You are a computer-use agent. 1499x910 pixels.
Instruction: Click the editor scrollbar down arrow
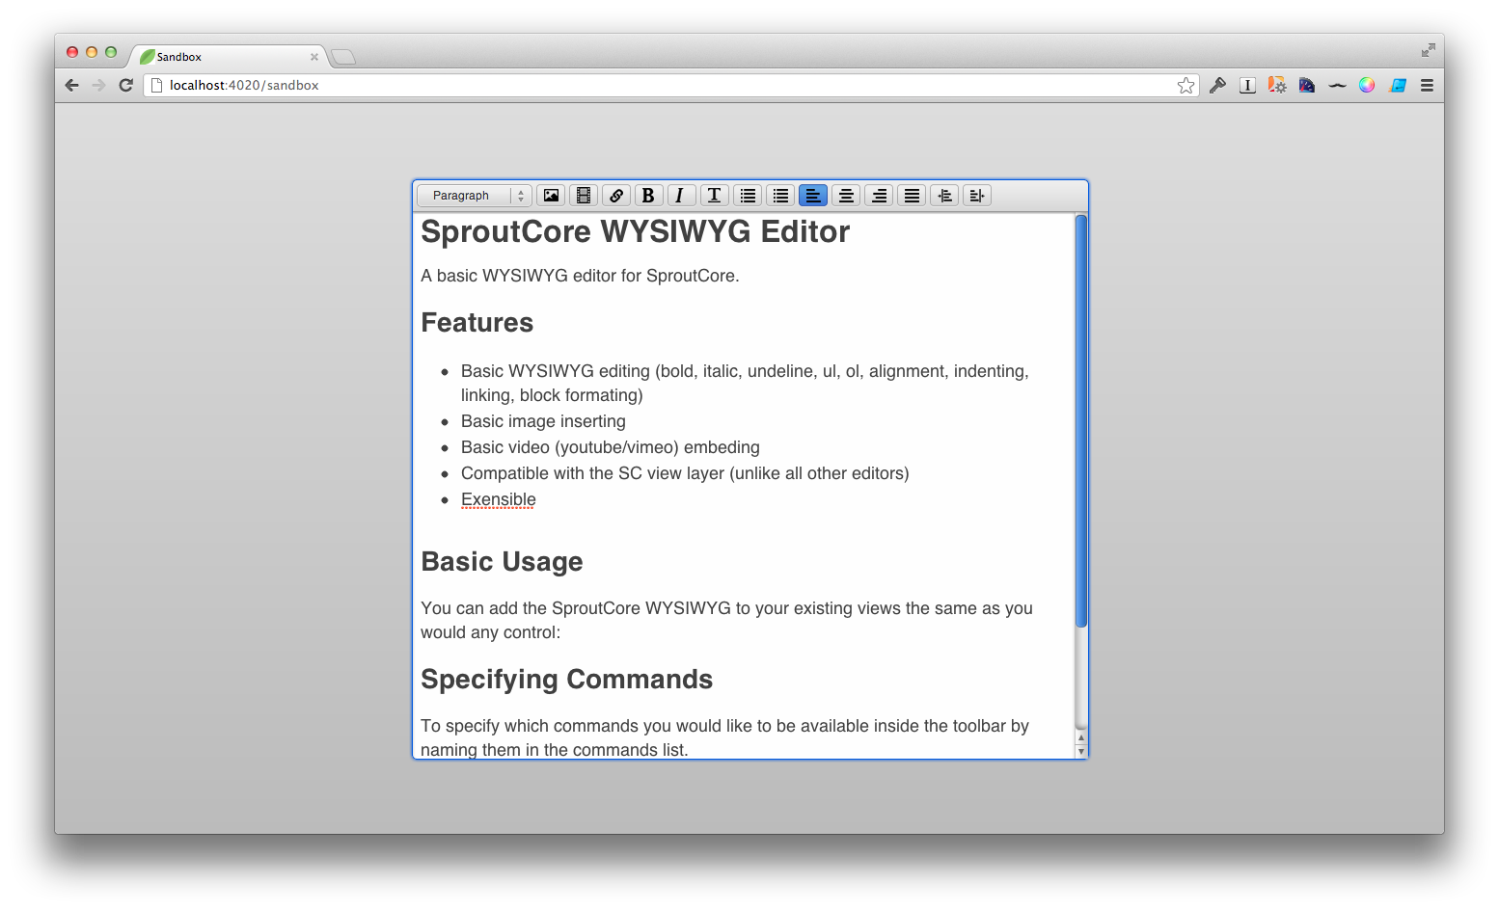click(x=1081, y=751)
